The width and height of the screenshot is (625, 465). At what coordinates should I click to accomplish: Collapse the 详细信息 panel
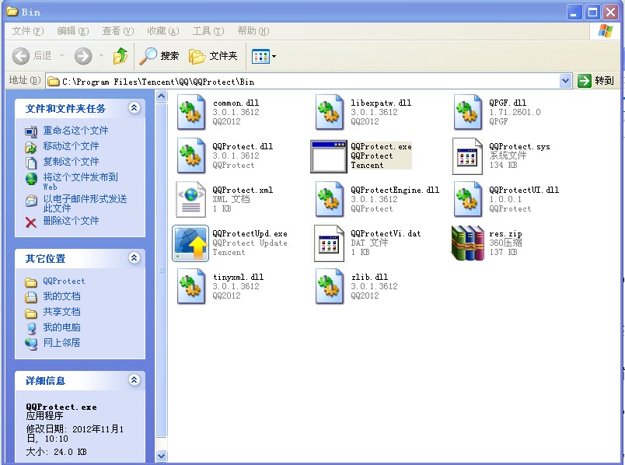point(134,380)
